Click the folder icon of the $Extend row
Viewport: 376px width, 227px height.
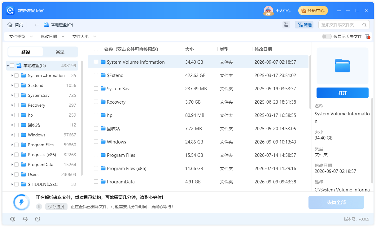[x=103, y=75]
